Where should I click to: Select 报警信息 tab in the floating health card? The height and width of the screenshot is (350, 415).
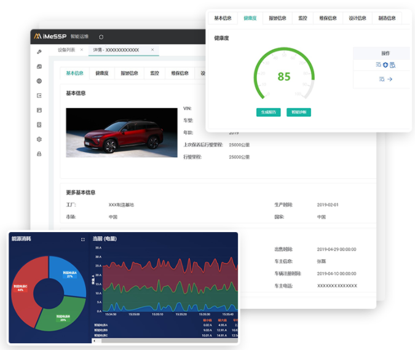(x=277, y=18)
